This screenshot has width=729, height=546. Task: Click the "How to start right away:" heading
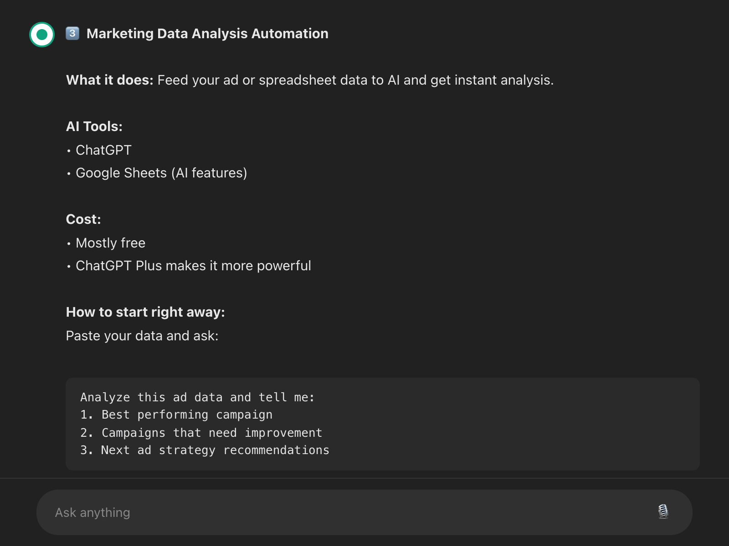145,312
